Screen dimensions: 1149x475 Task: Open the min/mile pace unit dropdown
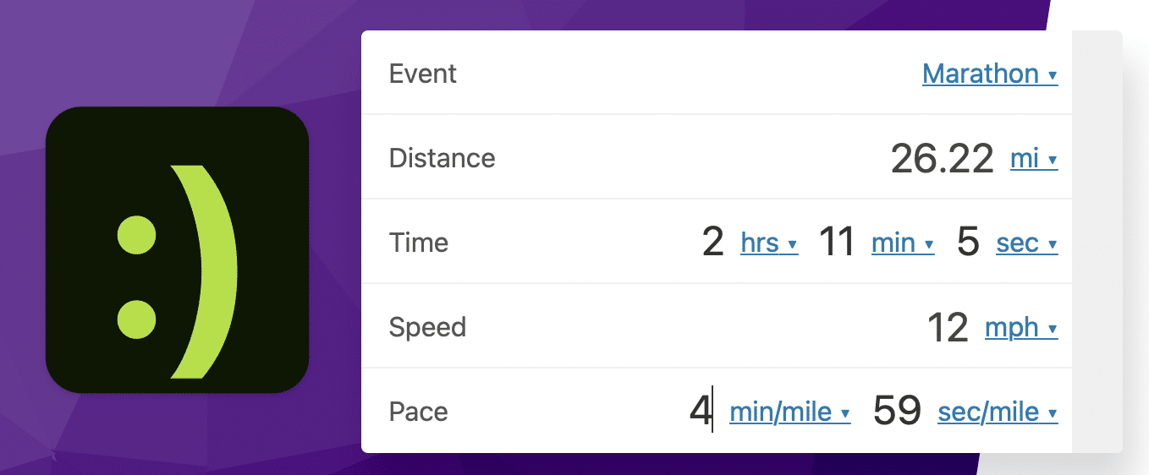click(789, 412)
